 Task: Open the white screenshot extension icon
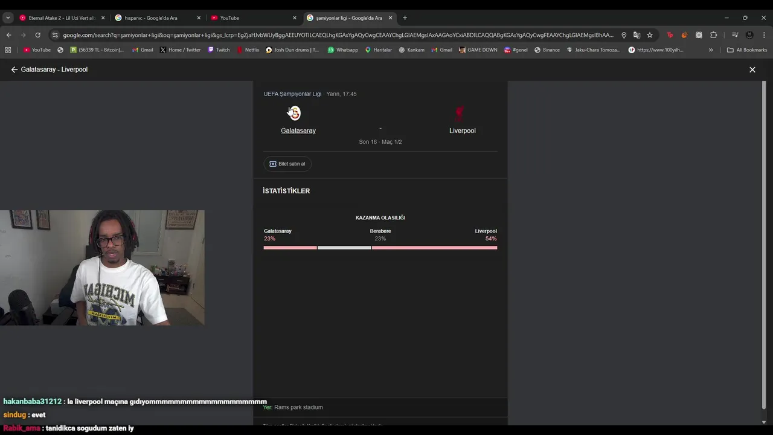(699, 35)
